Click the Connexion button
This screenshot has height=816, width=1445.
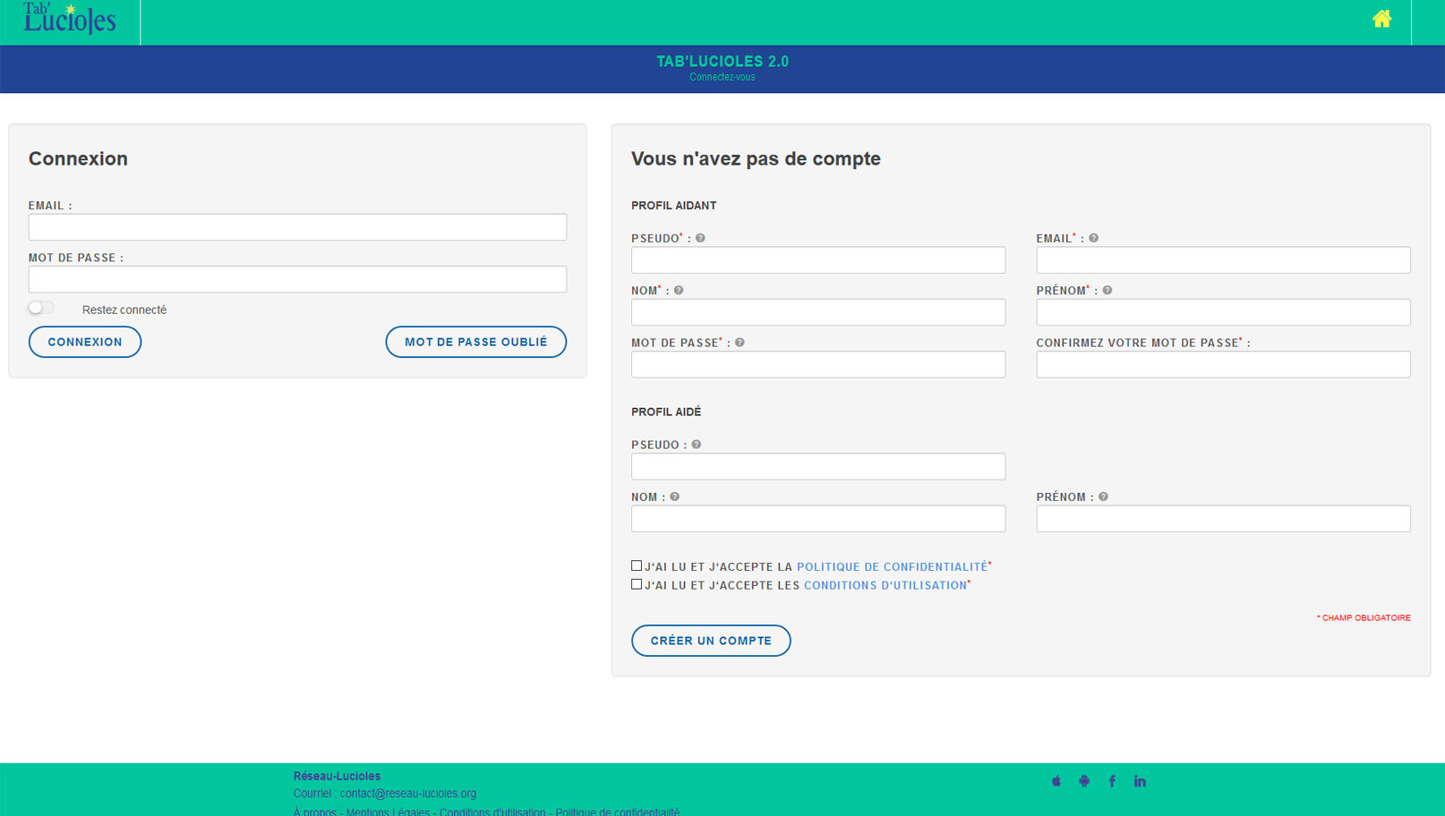pyautogui.click(x=85, y=342)
